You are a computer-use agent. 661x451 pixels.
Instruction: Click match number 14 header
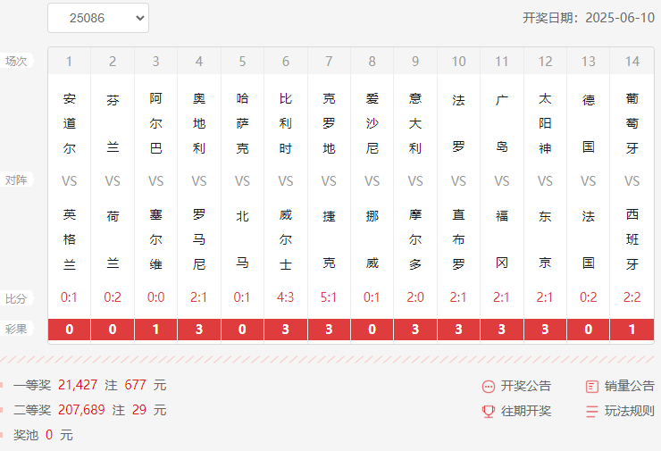[632, 61]
